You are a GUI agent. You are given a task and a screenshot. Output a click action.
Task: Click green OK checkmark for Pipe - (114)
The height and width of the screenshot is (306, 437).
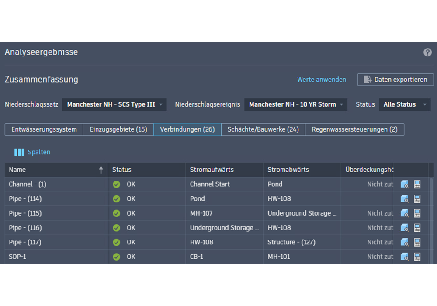(x=117, y=199)
